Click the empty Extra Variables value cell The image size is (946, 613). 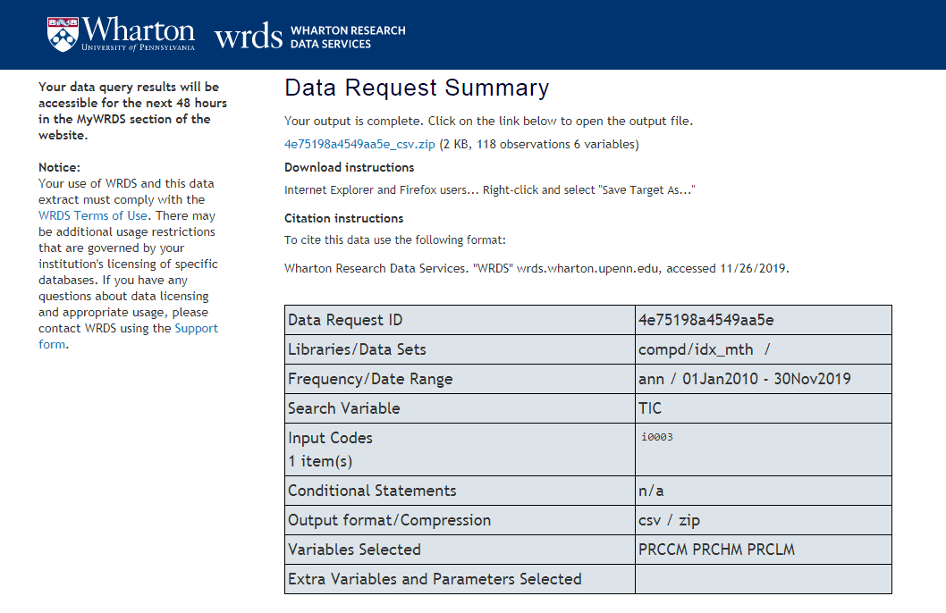point(763,579)
